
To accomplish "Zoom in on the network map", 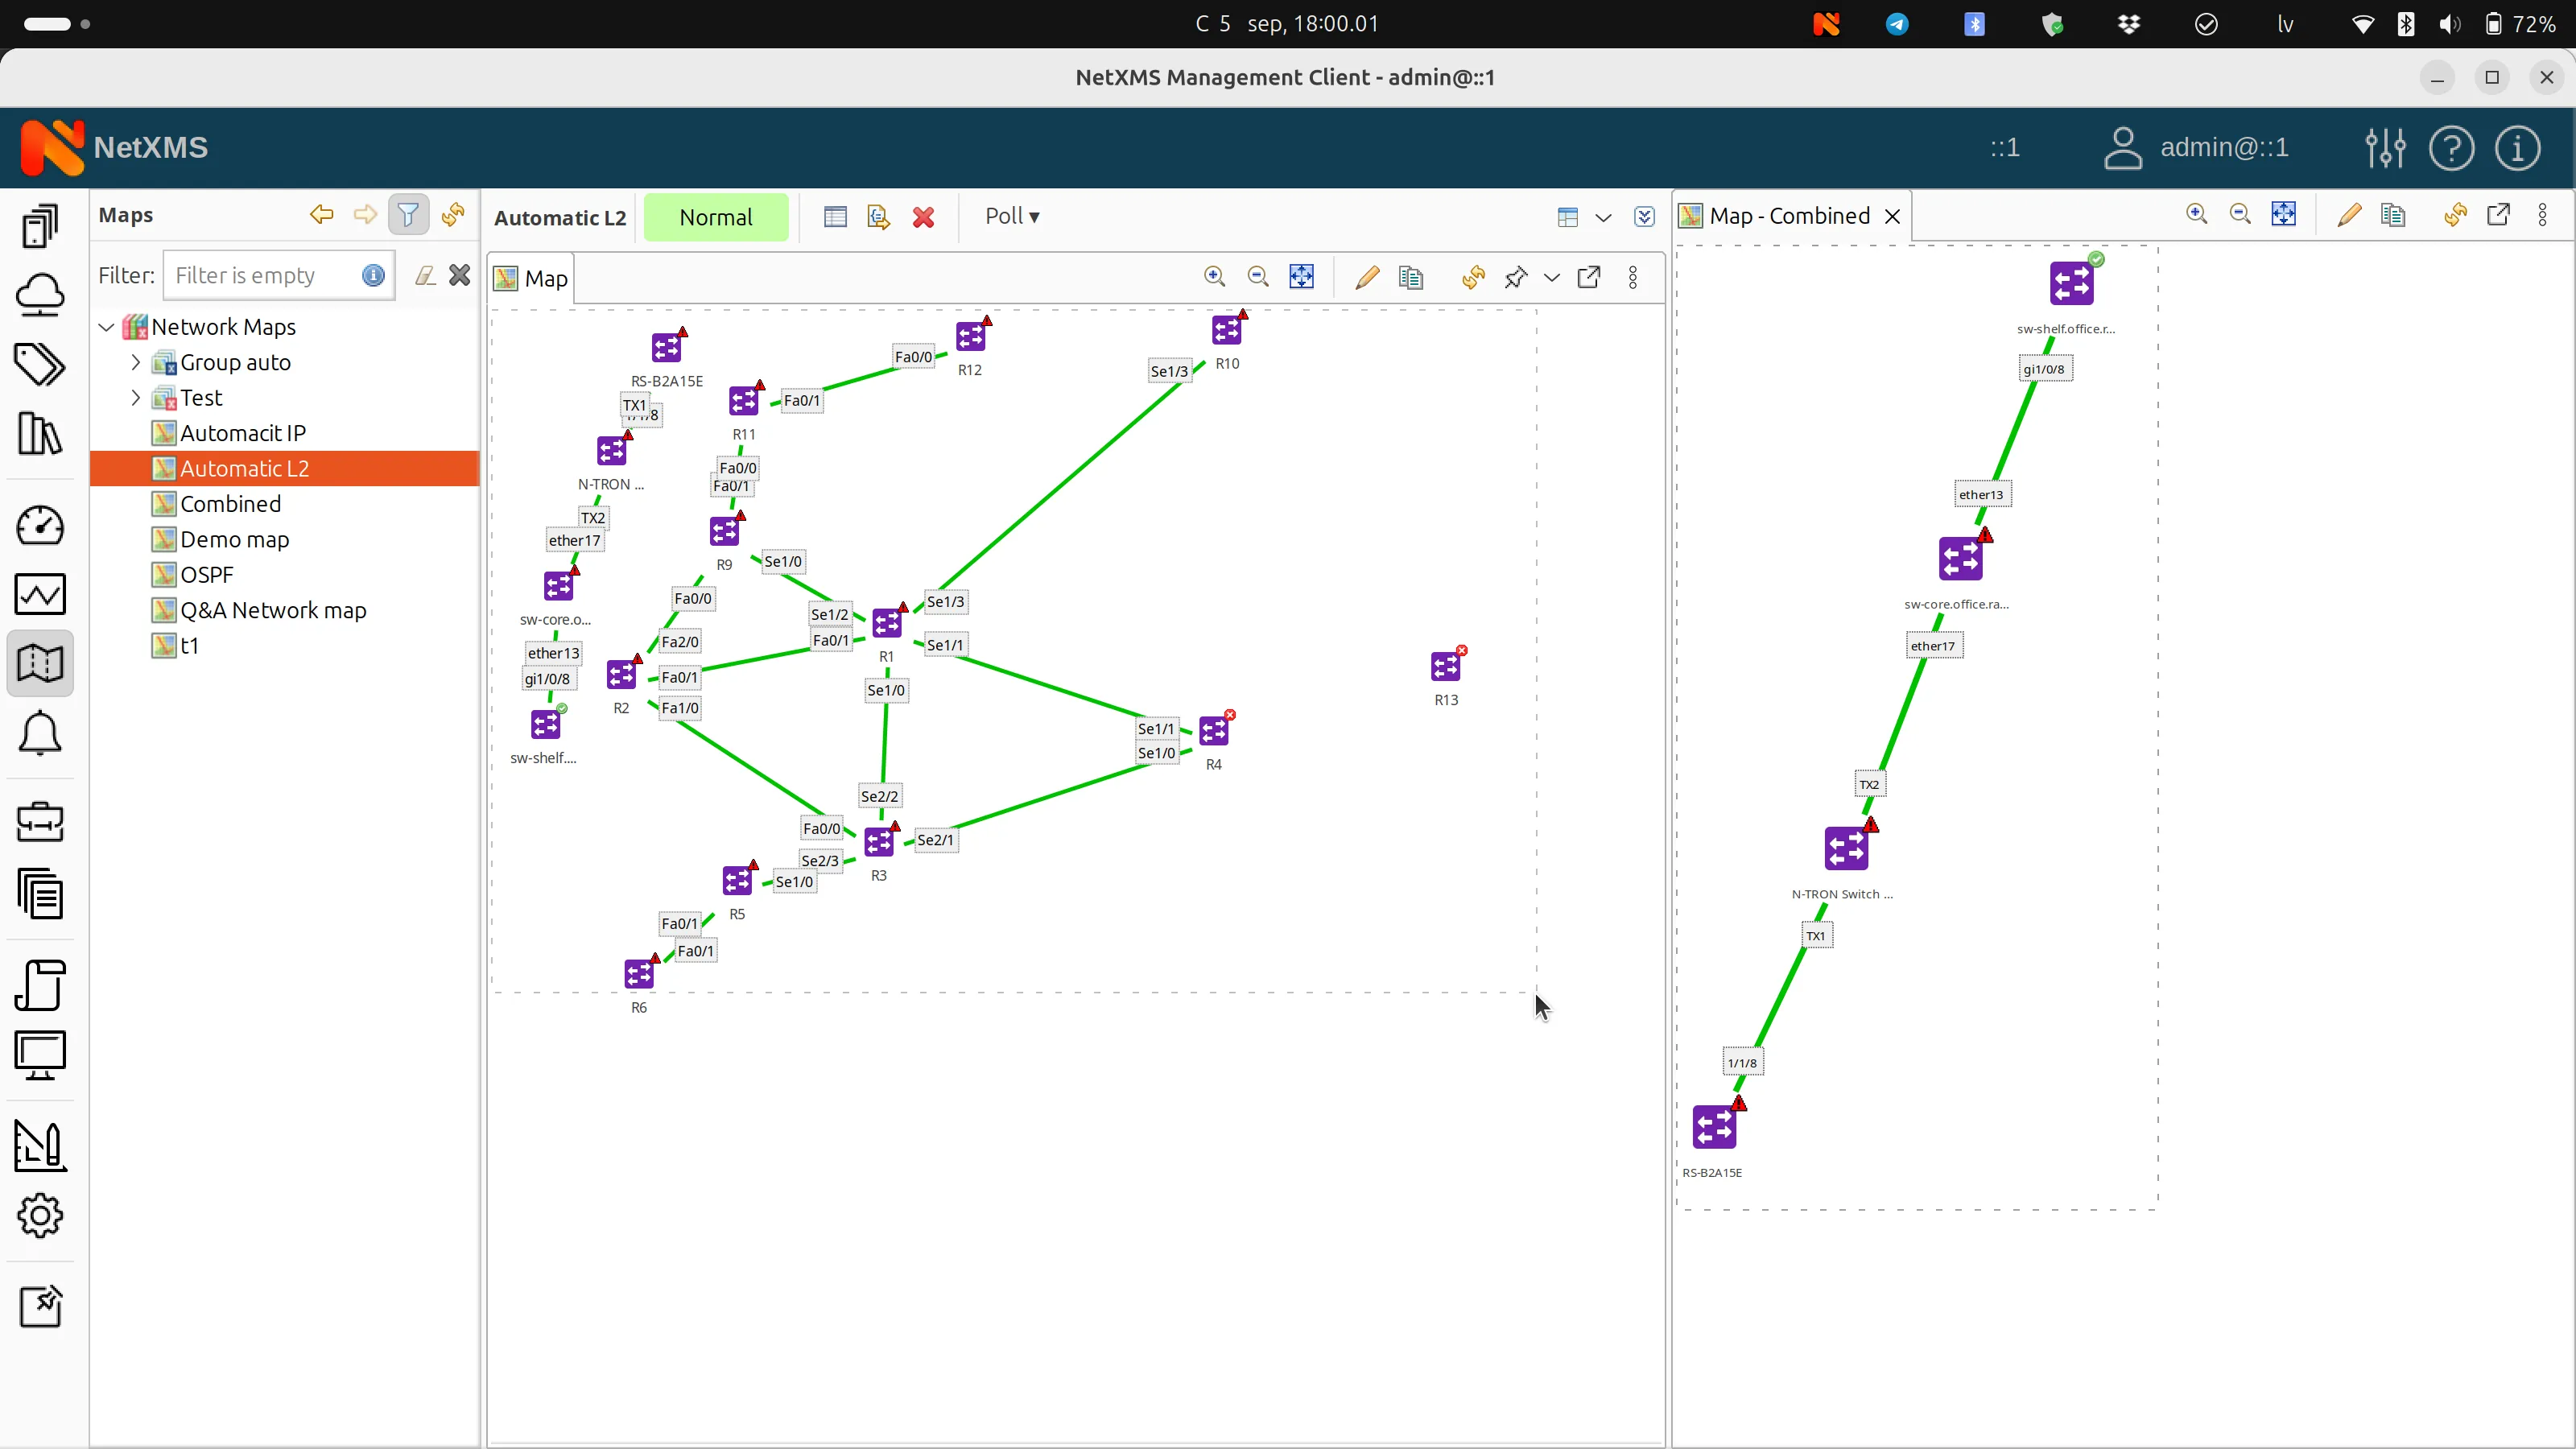I will (x=1214, y=277).
